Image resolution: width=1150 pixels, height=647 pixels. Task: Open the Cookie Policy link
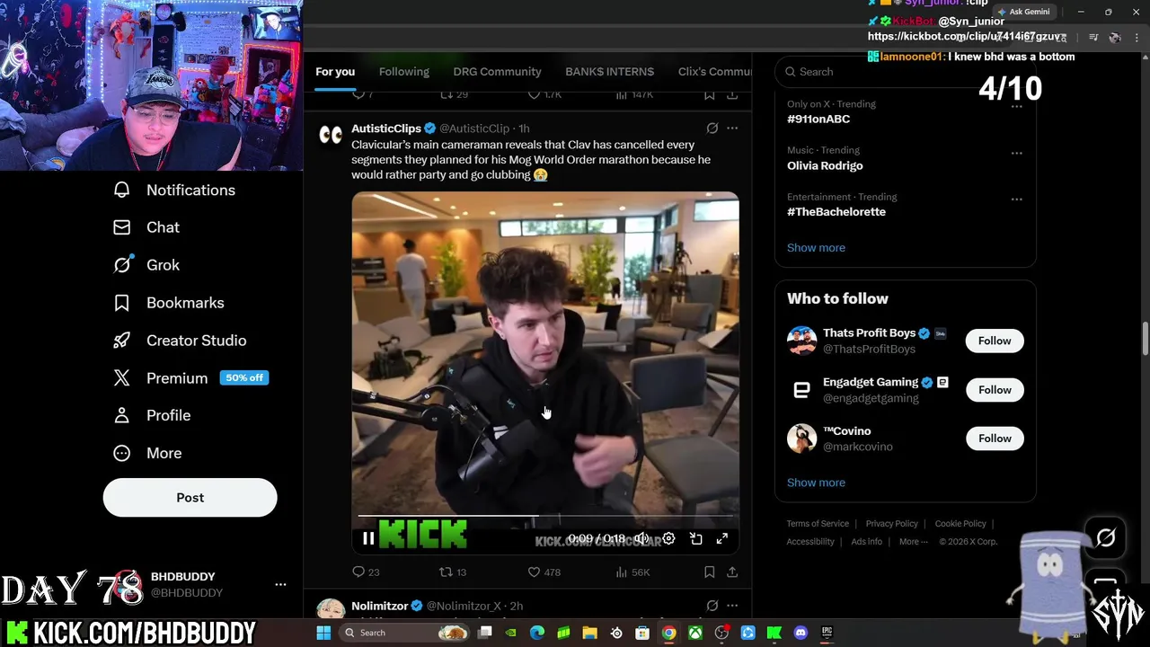tap(960, 524)
